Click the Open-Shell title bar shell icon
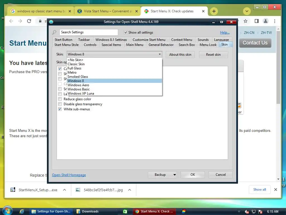This screenshot has height=215, width=286. click(51, 22)
